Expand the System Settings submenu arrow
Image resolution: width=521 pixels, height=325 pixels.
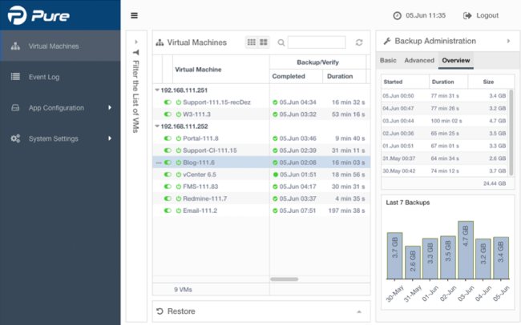[x=110, y=138]
